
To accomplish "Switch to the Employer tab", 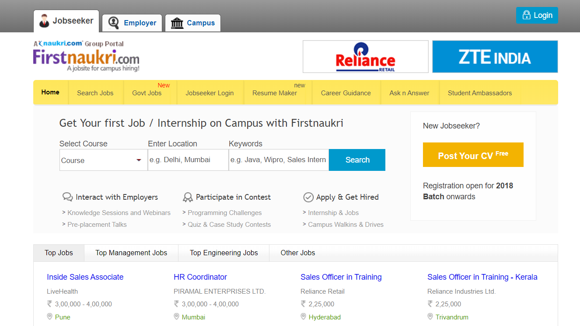I will [x=132, y=23].
